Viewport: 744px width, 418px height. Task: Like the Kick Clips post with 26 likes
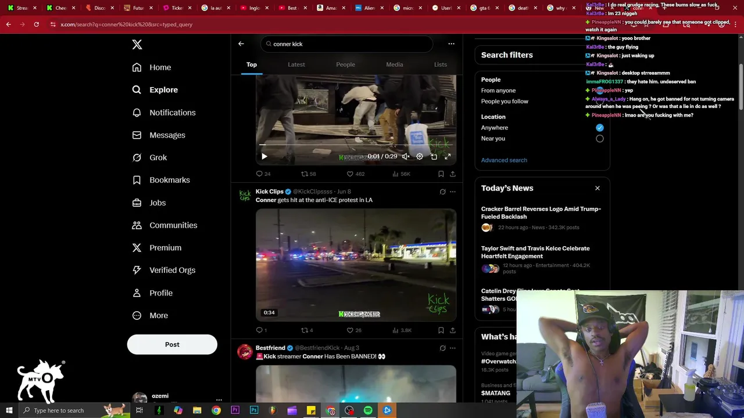pyautogui.click(x=354, y=330)
